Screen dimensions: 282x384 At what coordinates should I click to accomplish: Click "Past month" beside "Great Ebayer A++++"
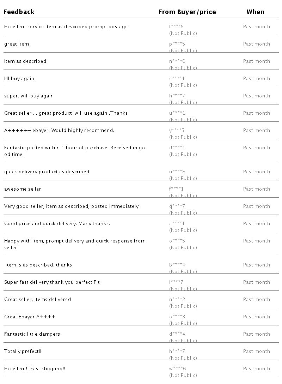(256, 317)
